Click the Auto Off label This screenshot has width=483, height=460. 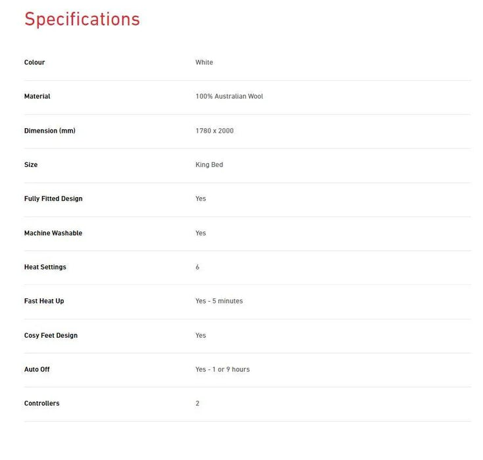pos(37,369)
